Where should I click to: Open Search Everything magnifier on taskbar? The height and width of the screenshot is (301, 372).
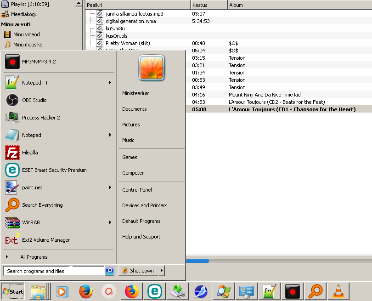[x=316, y=291]
